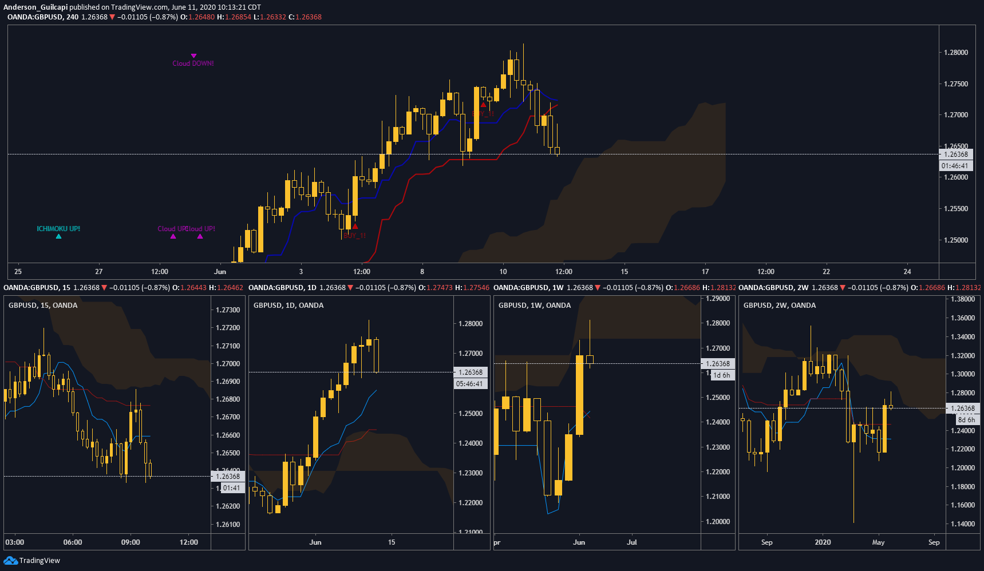Click red down arrow in 1D chart header
This screenshot has width=984, height=571.
[350, 288]
